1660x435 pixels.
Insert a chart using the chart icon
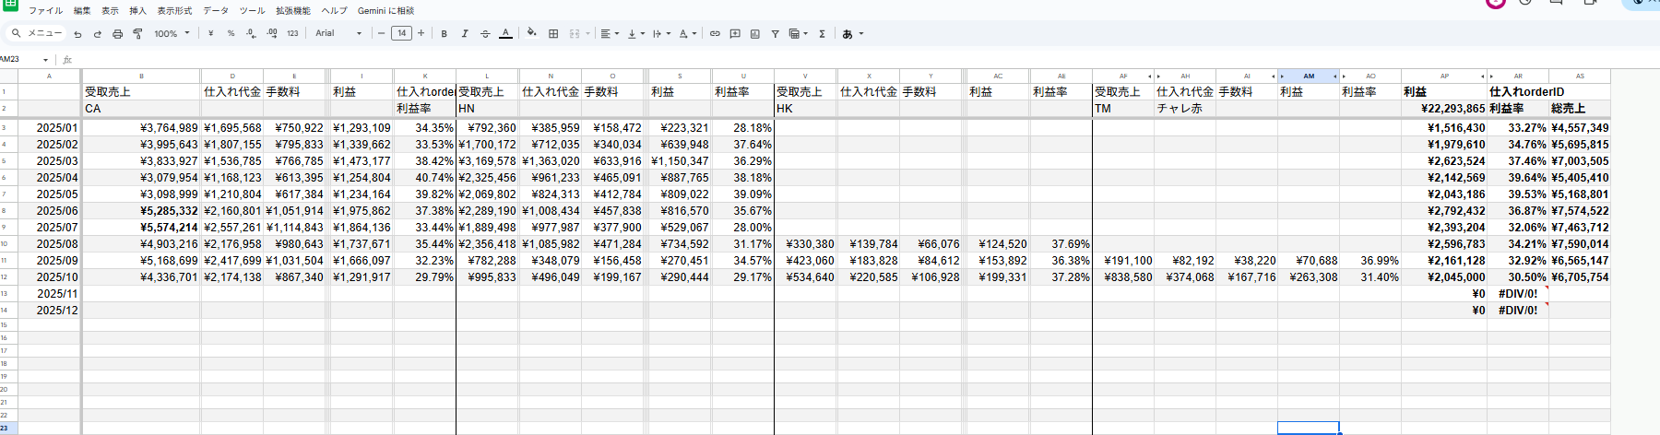click(754, 34)
